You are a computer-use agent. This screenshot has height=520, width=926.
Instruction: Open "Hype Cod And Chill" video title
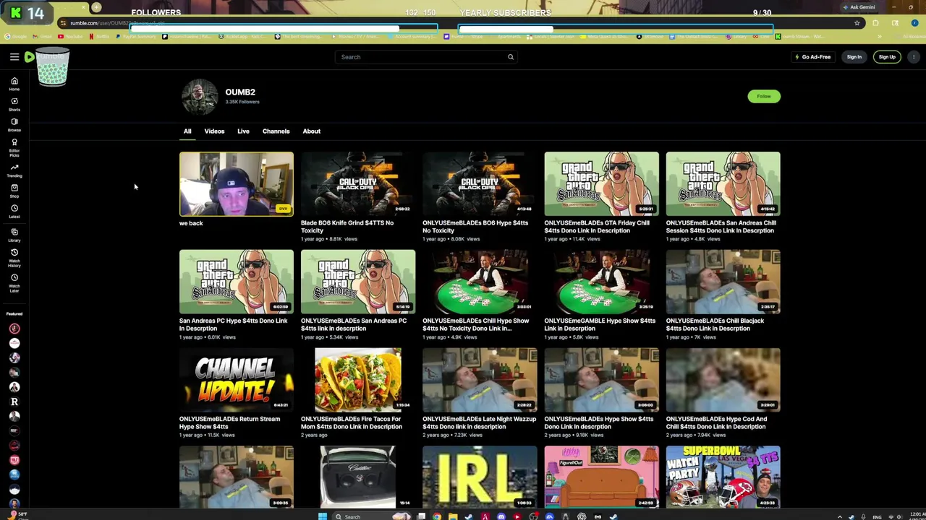[x=716, y=422]
